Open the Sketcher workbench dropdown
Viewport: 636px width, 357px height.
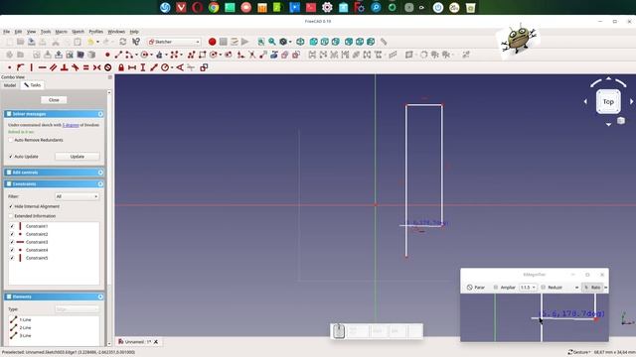(x=174, y=42)
